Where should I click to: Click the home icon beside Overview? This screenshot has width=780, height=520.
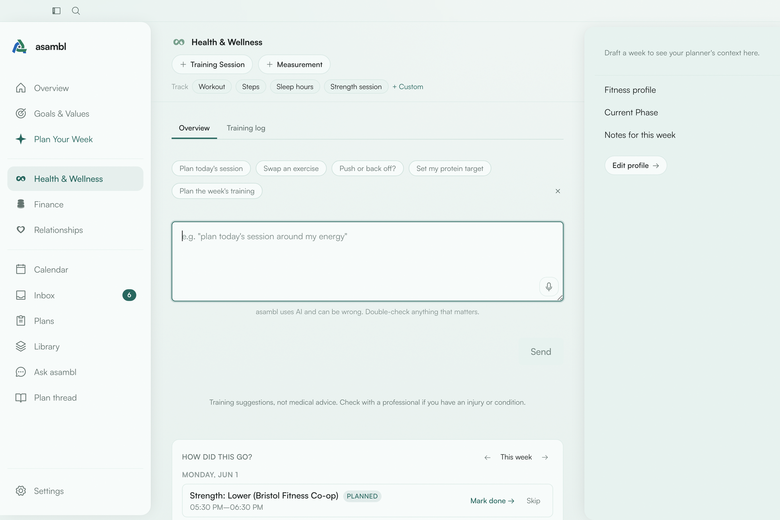click(21, 88)
